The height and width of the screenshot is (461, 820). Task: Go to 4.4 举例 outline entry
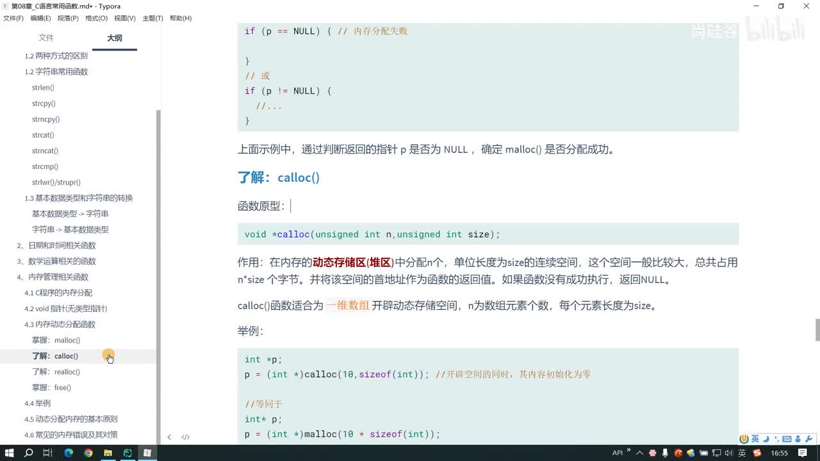[x=37, y=403]
